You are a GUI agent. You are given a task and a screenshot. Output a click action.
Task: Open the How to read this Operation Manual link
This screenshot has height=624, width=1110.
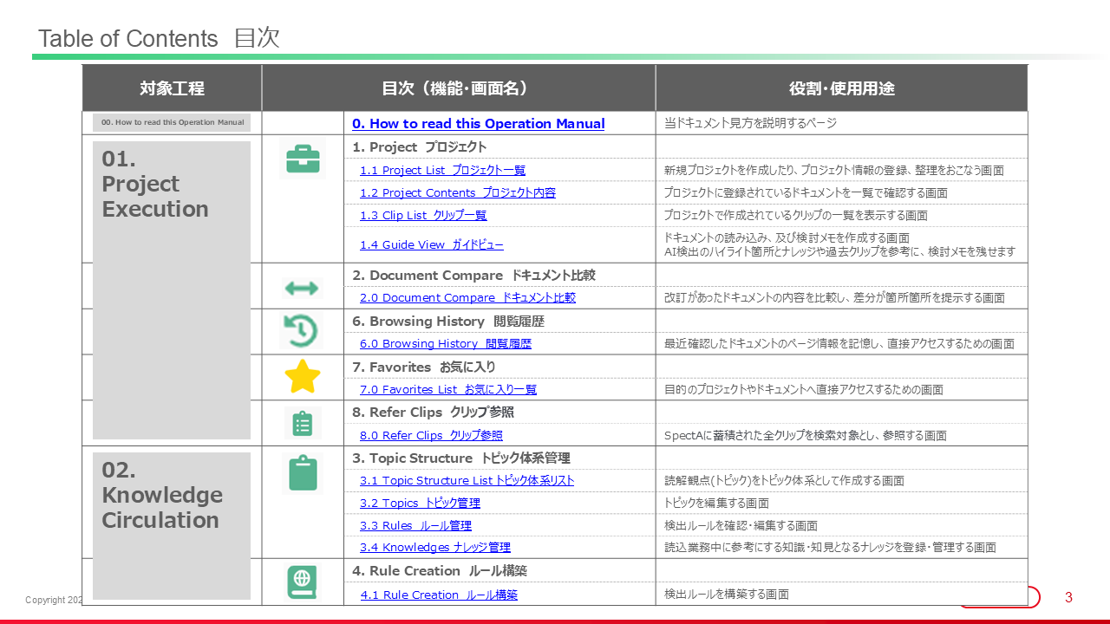478,124
